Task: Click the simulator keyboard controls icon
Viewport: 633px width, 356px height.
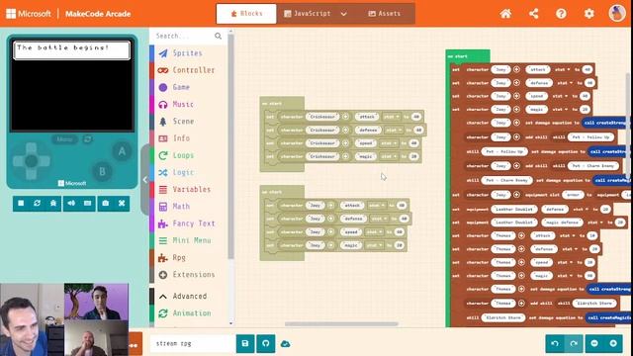Action: pos(88,204)
